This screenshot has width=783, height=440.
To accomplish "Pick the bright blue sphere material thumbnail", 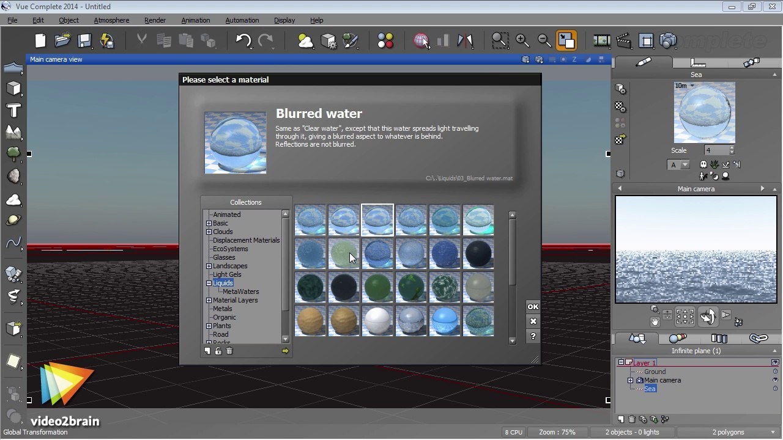I will pos(445,320).
